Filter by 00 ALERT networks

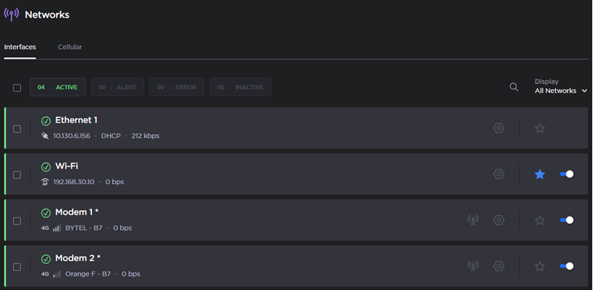(x=117, y=87)
